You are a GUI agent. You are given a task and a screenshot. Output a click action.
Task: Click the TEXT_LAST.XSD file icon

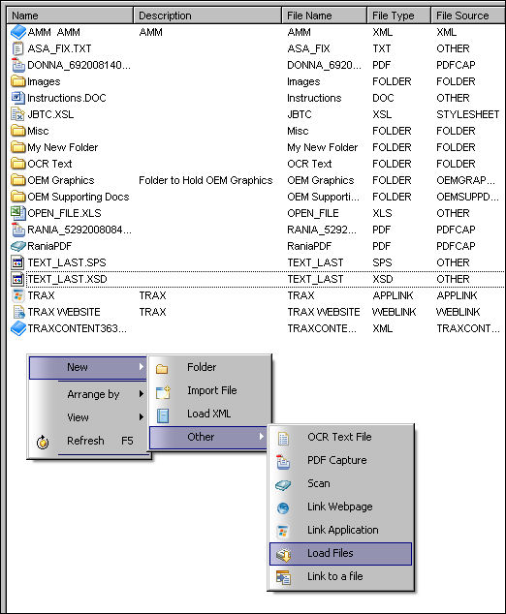coord(18,279)
